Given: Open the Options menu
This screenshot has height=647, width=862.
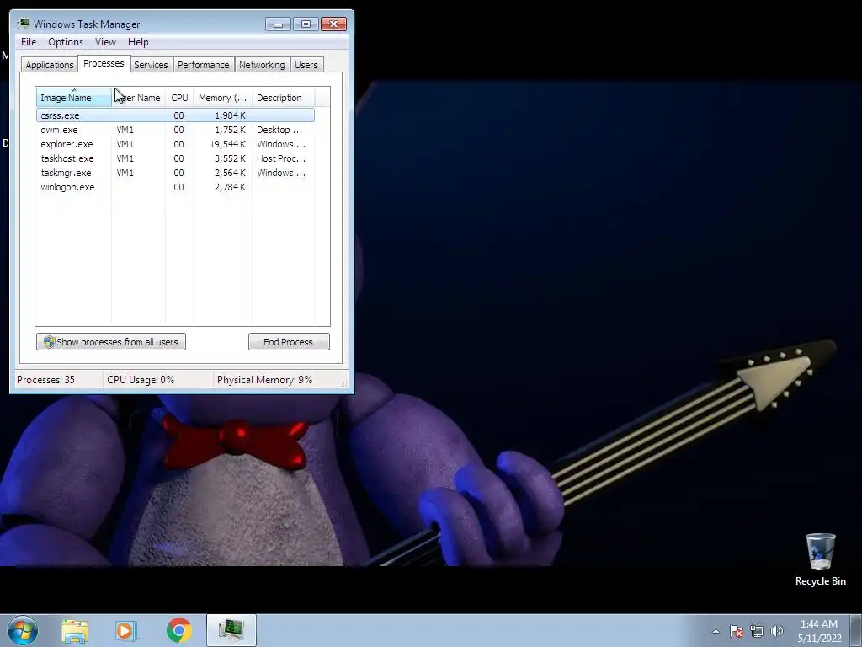Looking at the screenshot, I should (66, 42).
